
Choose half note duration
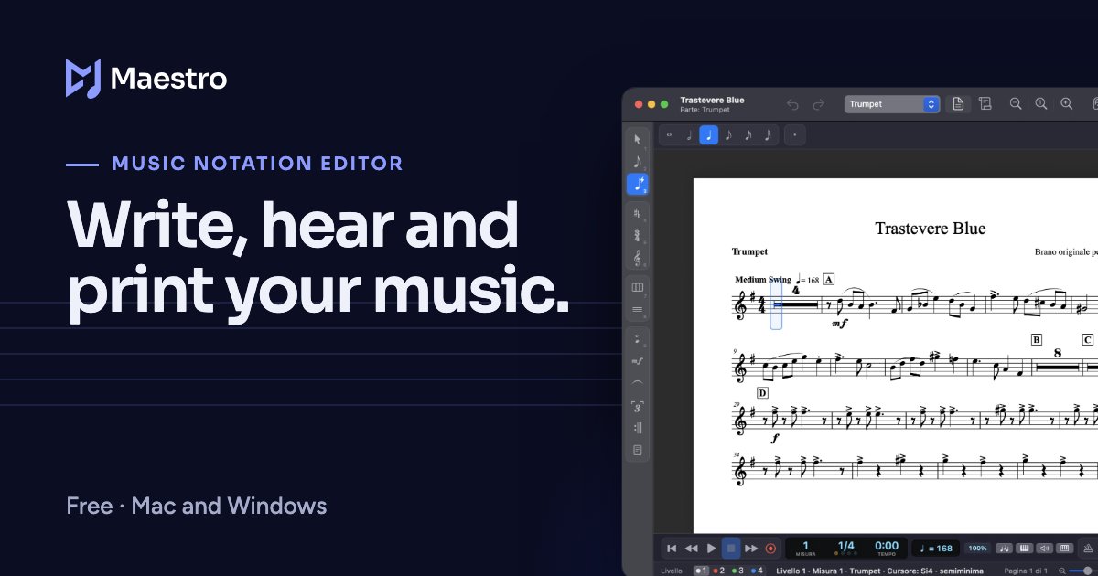click(x=689, y=135)
